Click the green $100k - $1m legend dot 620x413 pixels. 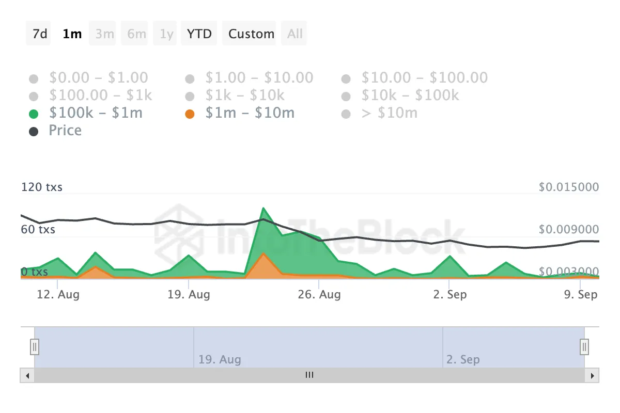[34, 114]
